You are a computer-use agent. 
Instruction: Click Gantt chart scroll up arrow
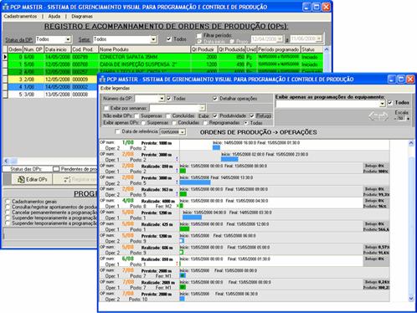pyautogui.click(x=411, y=143)
